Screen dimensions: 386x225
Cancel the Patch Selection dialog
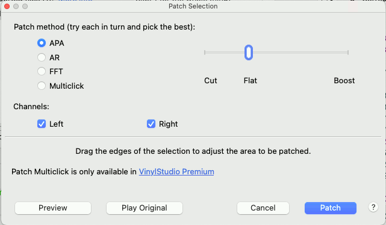263,208
